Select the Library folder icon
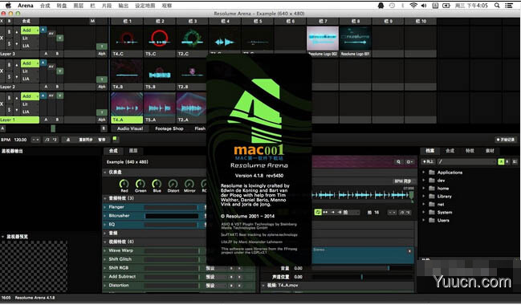 point(432,196)
